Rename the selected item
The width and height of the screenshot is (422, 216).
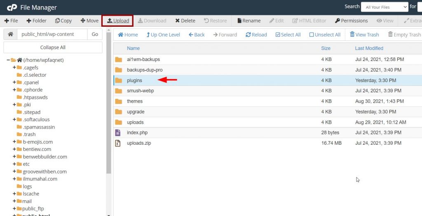pyautogui.click(x=249, y=21)
